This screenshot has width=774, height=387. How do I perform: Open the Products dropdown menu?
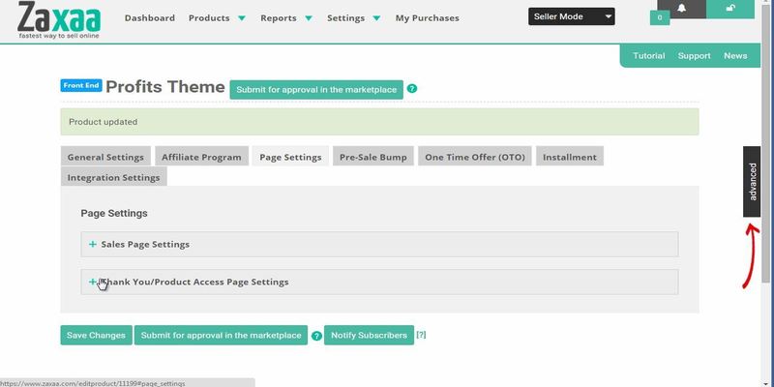217,18
